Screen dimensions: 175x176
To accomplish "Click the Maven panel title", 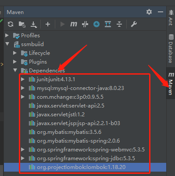I will pyautogui.click(x=15, y=12).
